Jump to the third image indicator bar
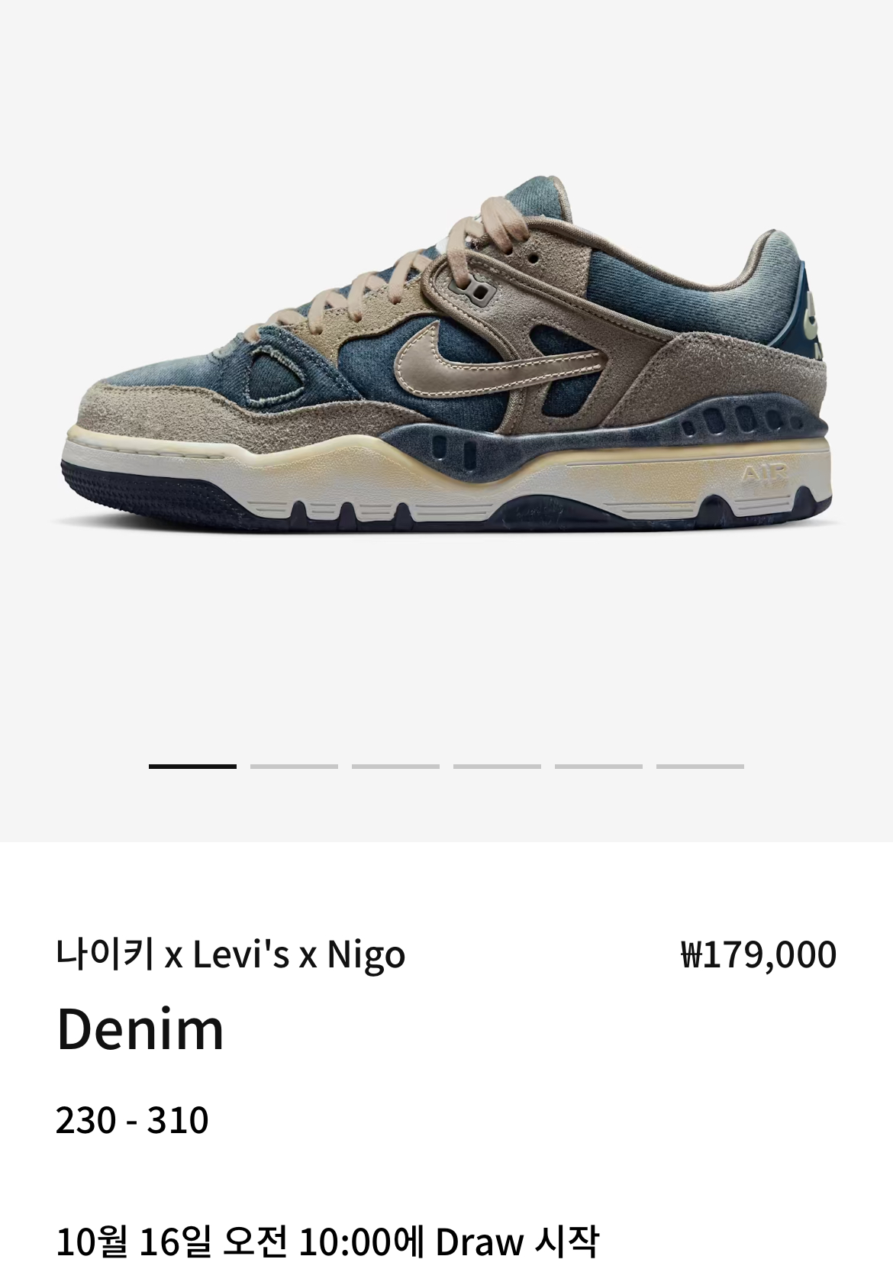This screenshot has height=1269, width=893. click(x=395, y=766)
